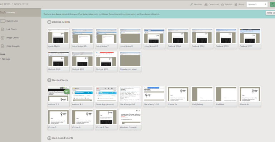Image resolution: width=275 pixels, height=142 pixels.
Task: Open the Version 2 dropdown
Action: coord(257,4)
